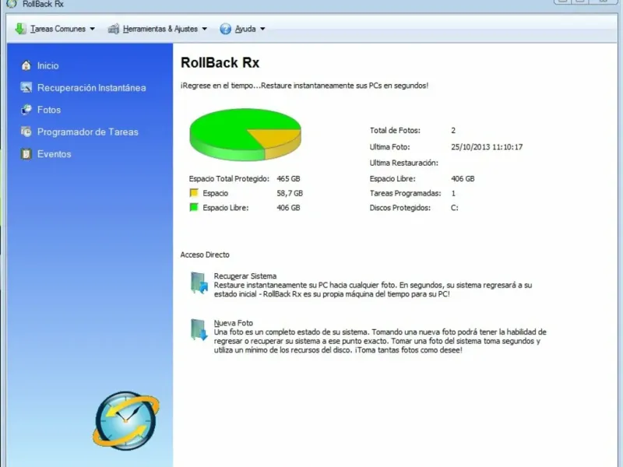Click the Acceso Directo heading
The height and width of the screenshot is (467, 623).
(x=205, y=255)
